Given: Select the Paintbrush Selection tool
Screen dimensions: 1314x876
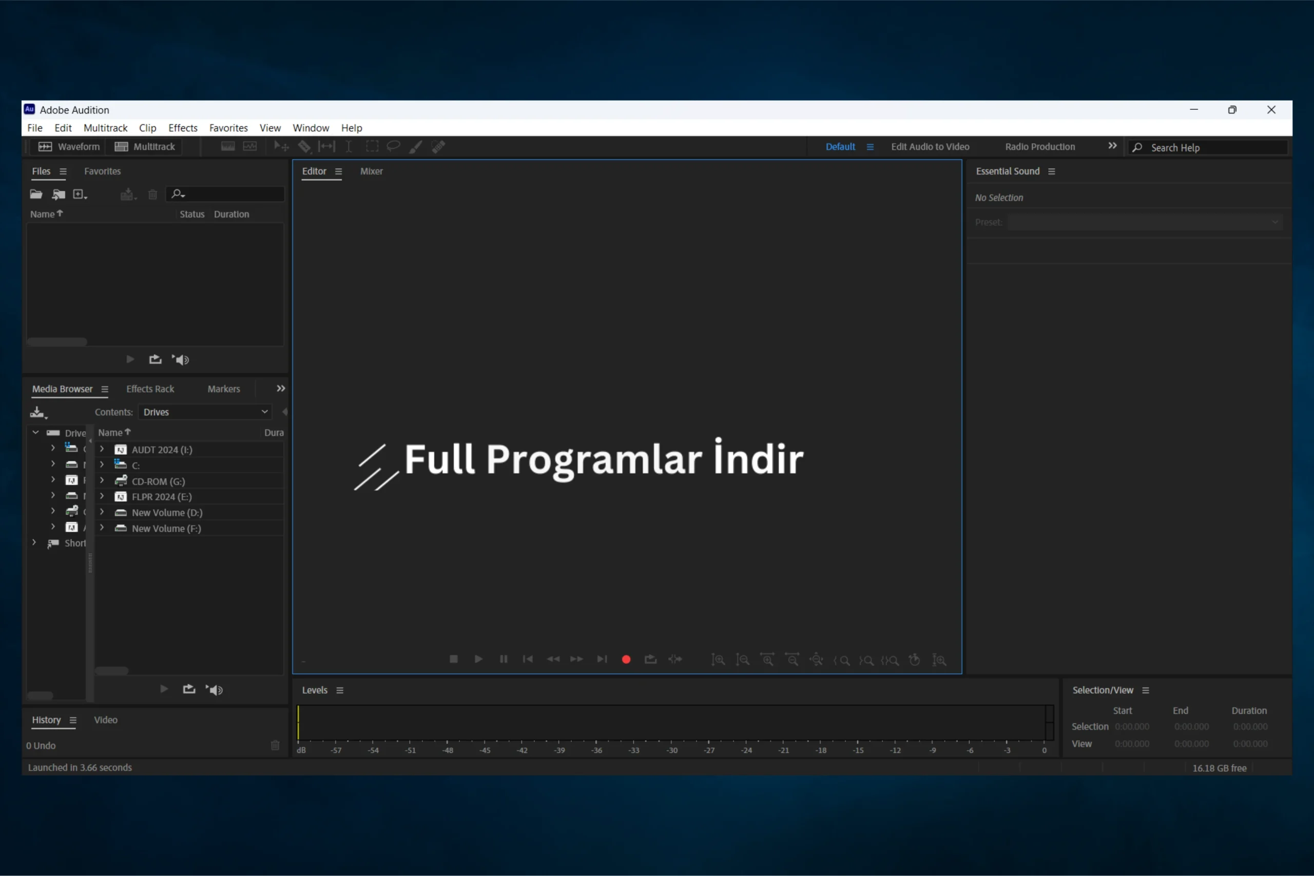Looking at the screenshot, I should coord(416,146).
